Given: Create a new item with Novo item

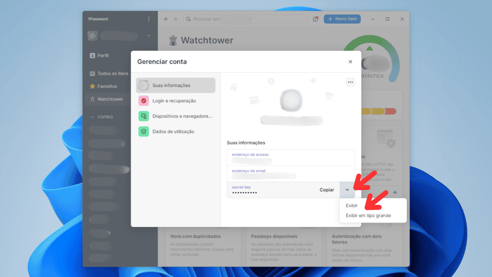Looking at the screenshot, I should pos(342,19).
